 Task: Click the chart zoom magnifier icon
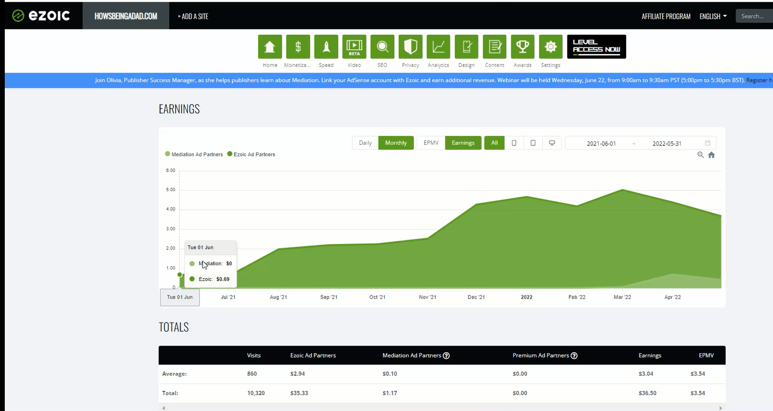[x=700, y=155]
